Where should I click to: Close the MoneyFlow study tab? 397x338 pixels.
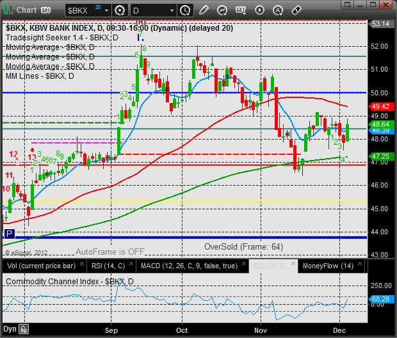[x=360, y=263]
